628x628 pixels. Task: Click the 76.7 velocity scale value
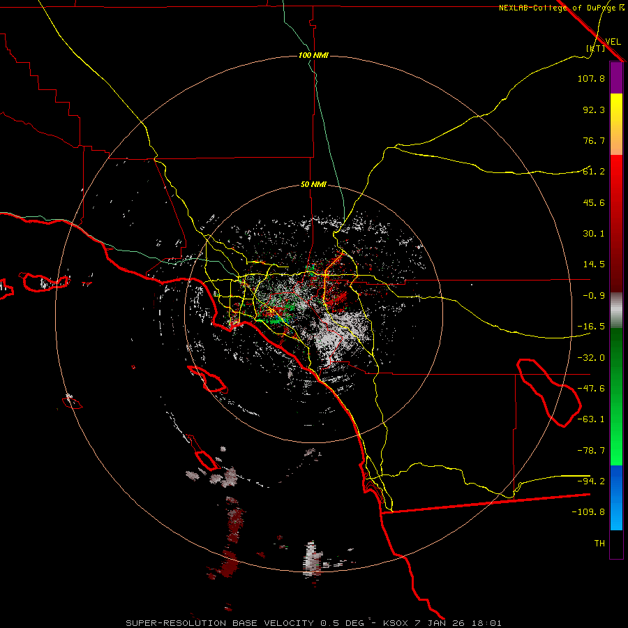(594, 140)
